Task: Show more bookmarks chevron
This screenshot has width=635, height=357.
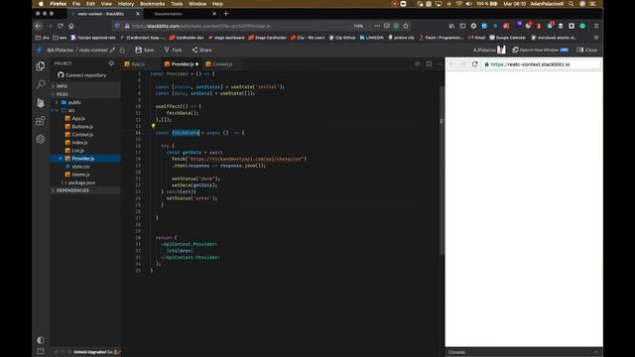Action: coord(596,38)
